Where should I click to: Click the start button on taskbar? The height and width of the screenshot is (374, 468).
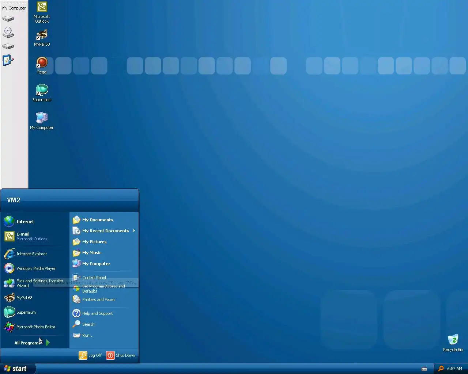(x=18, y=369)
